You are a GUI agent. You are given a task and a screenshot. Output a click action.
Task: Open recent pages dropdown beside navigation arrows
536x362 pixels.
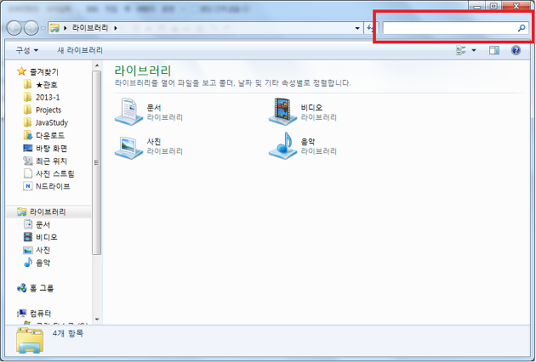click(43, 28)
